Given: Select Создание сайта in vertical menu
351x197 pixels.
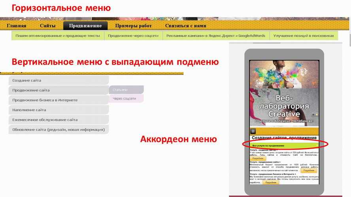Looking at the screenshot, I should tap(58, 80).
